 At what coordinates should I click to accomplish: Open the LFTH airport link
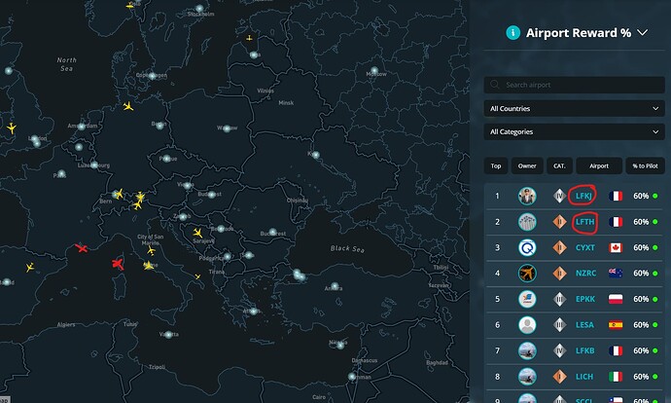pos(584,222)
